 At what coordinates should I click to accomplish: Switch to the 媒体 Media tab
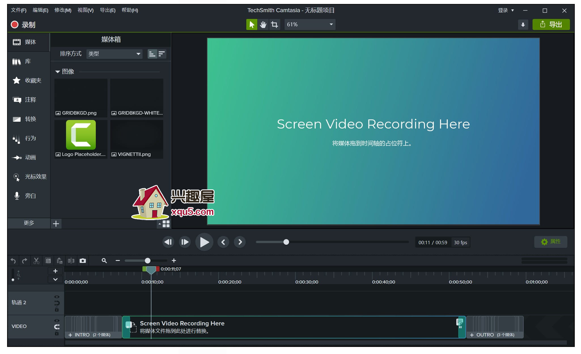[x=29, y=42]
